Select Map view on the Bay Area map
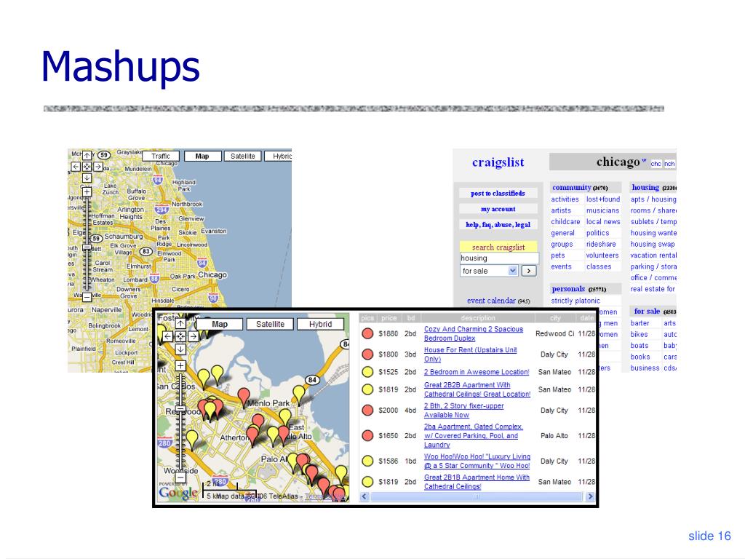 [x=220, y=324]
